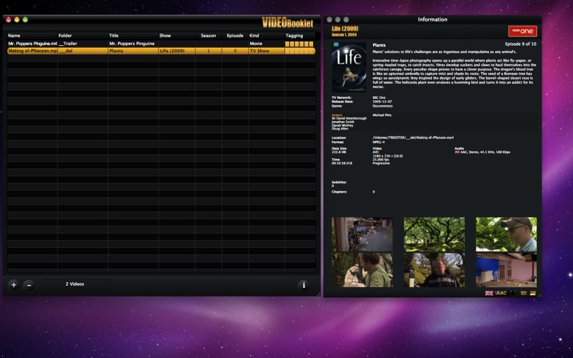Sort by the Show column header
The image size is (573, 358).
coord(176,35)
